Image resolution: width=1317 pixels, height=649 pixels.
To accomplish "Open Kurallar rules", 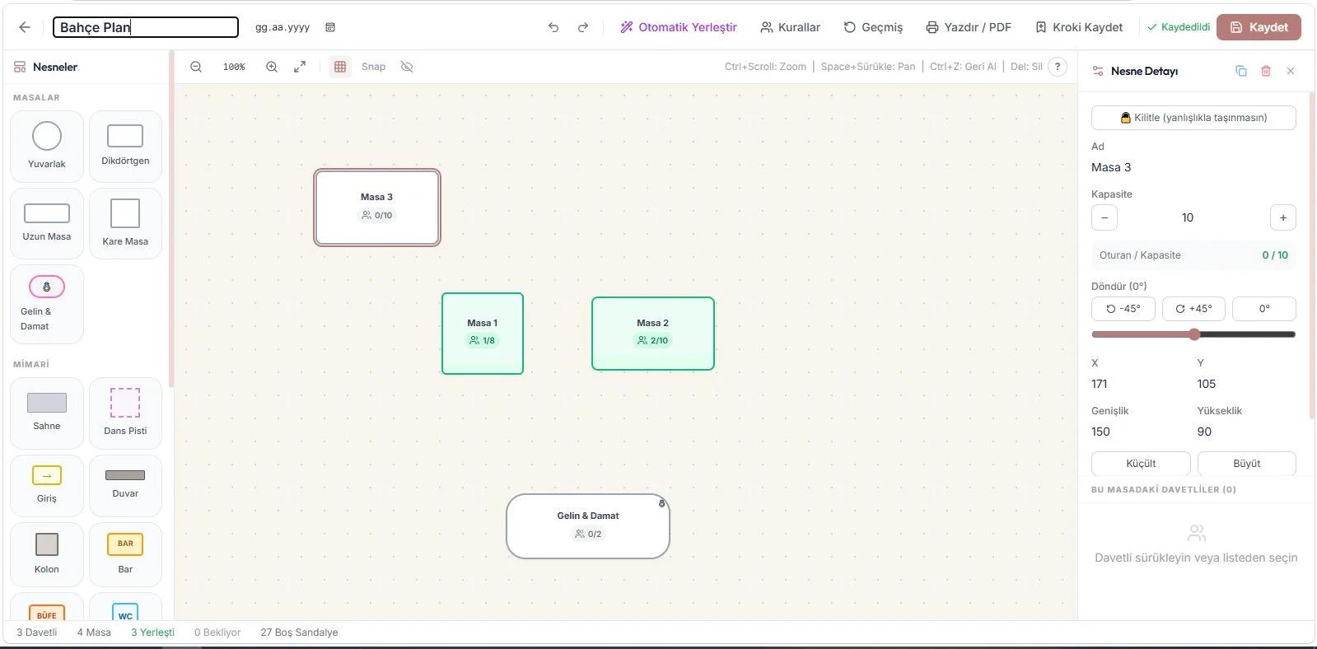I will [x=790, y=27].
